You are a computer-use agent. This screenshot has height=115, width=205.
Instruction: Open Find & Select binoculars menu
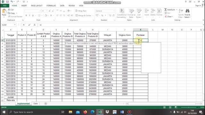(187, 13)
